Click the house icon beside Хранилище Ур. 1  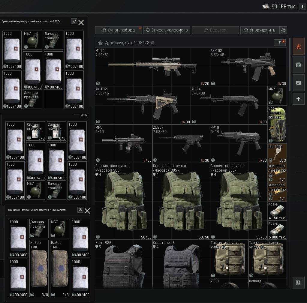click(x=100, y=43)
